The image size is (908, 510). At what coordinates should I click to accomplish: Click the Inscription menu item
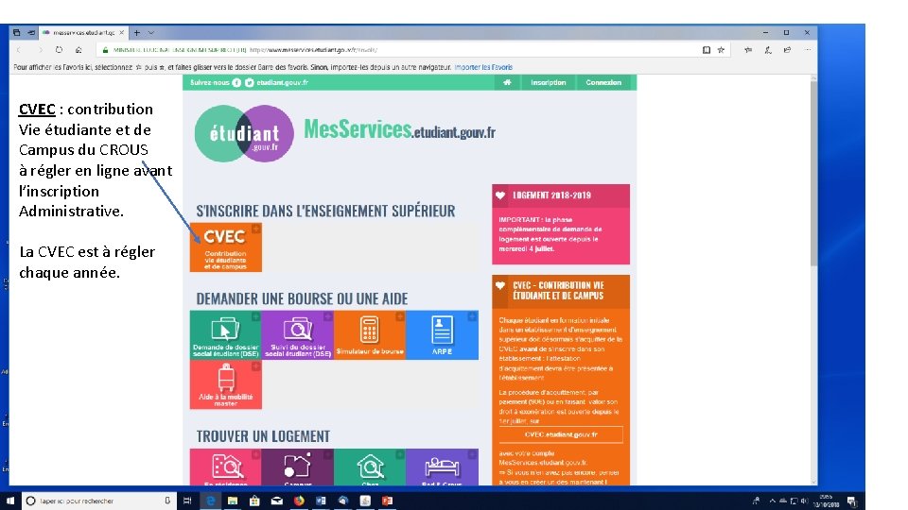point(549,83)
